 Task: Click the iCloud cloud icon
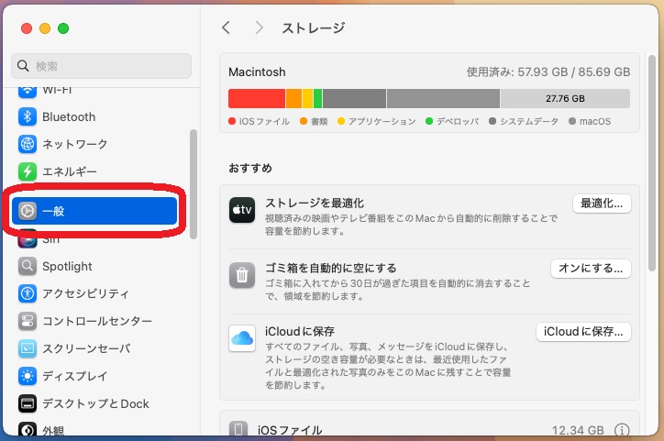click(x=242, y=338)
